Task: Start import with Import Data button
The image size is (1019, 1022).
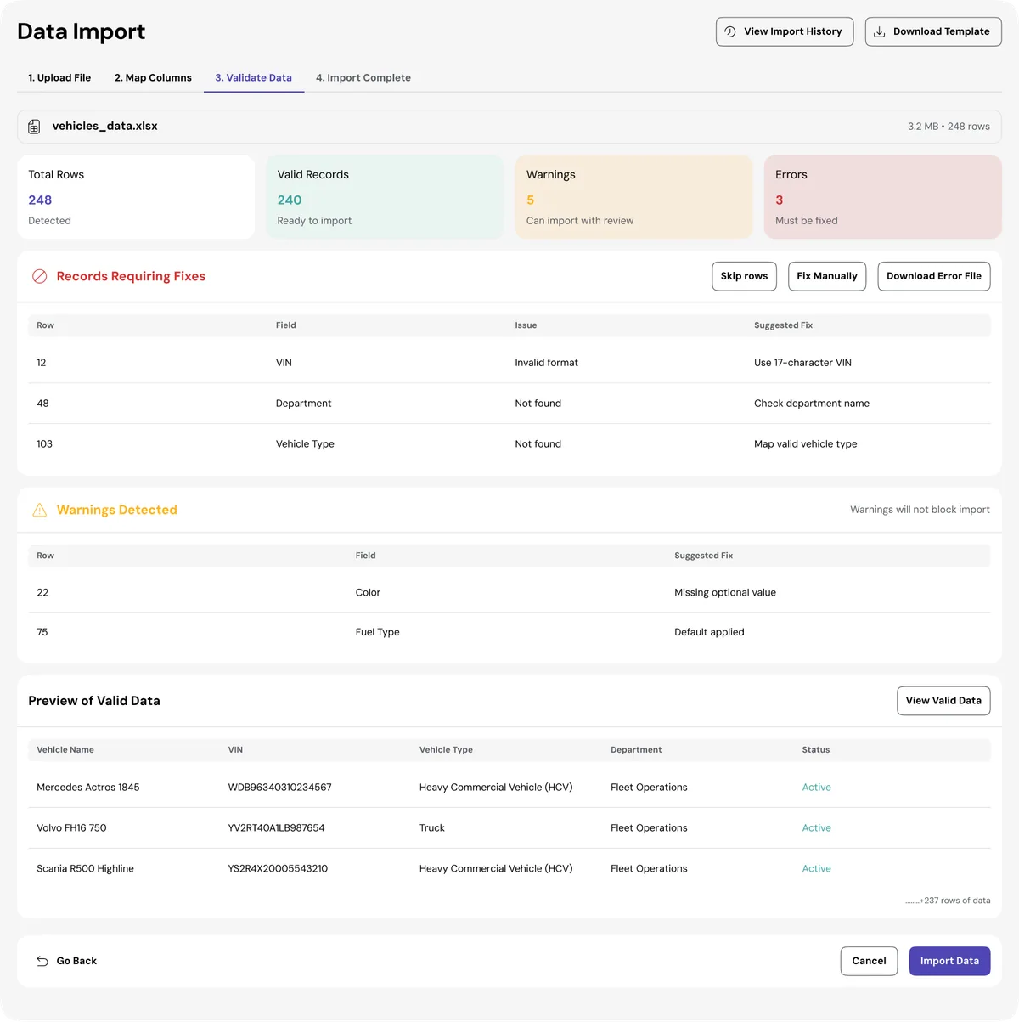Action: pyautogui.click(x=949, y=961)
